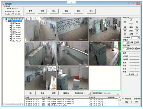Click the ZeroChan0 channel icon
The height and width of the screenshot is (109, 143).
point(11,41)
